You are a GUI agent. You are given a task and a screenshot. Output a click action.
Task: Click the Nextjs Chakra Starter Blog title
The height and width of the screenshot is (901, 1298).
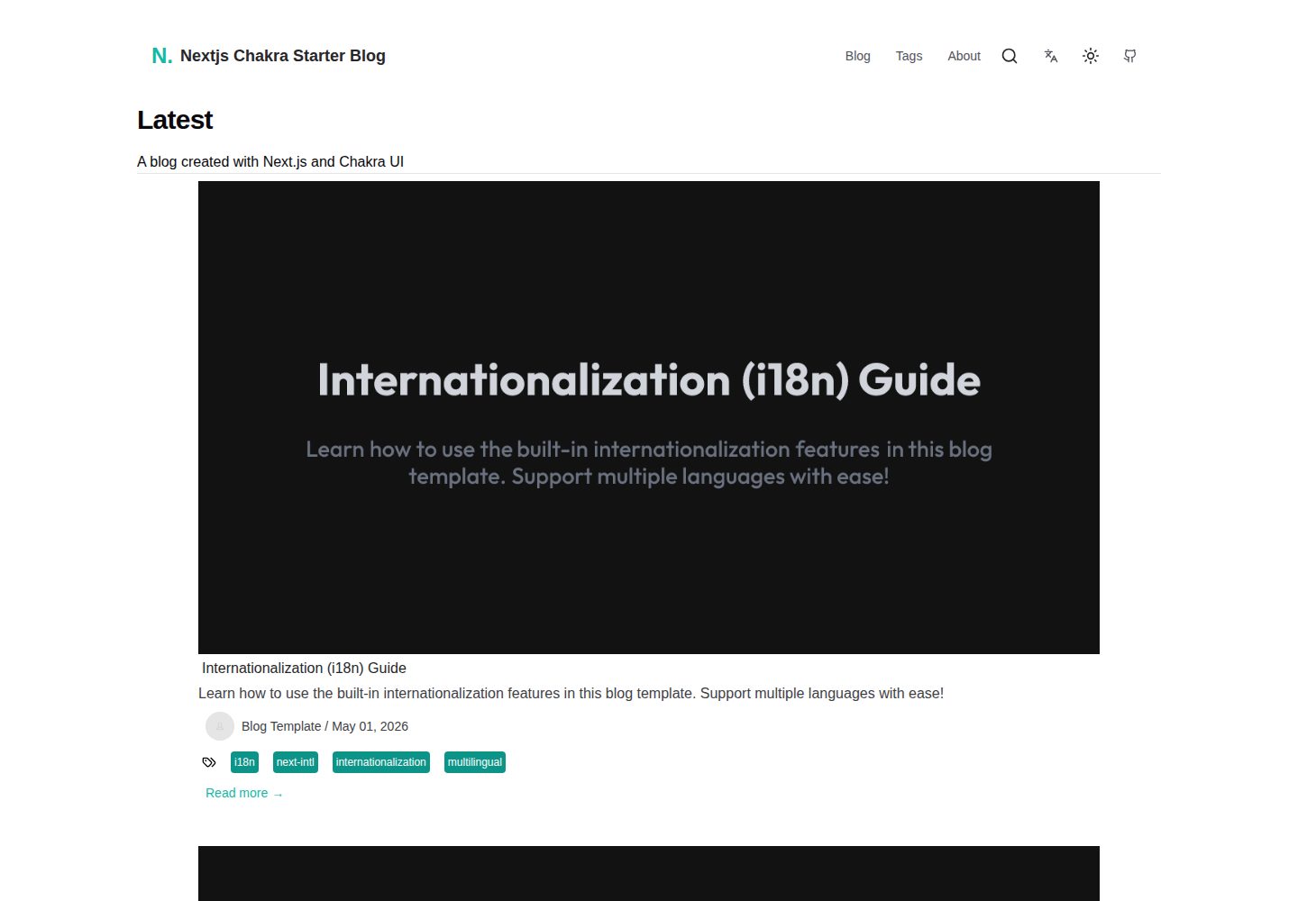pos(283,56)
